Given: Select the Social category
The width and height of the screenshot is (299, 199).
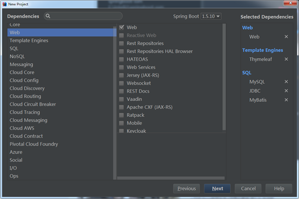Looking at the screenshot, I should click(x=61, y=160).
